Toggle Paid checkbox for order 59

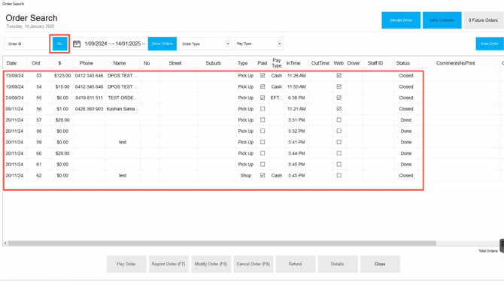[x=263, y=142]
